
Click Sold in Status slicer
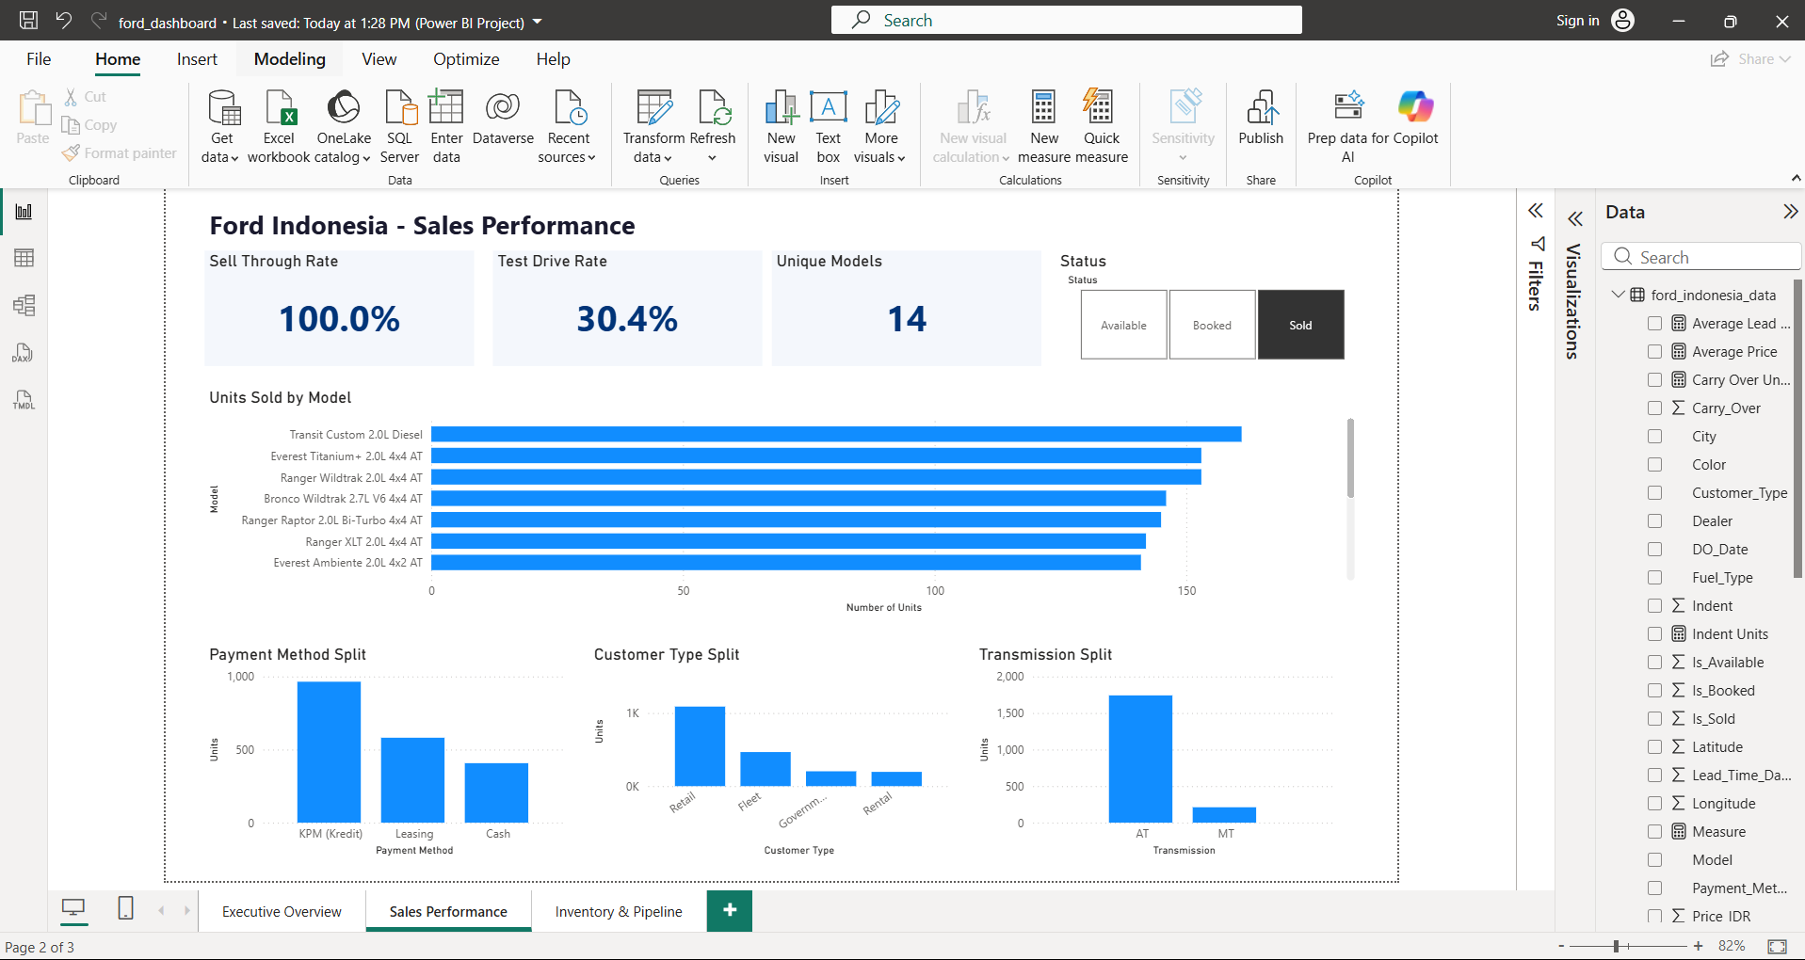(1300, 325)
